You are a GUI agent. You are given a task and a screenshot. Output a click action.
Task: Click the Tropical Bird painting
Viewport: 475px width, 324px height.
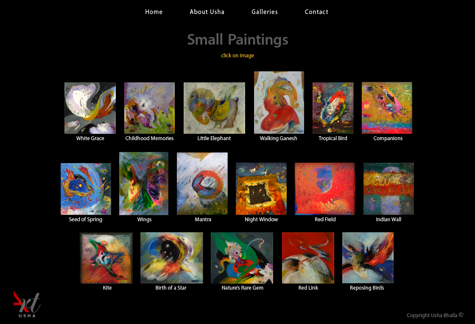tap(333, 108)
